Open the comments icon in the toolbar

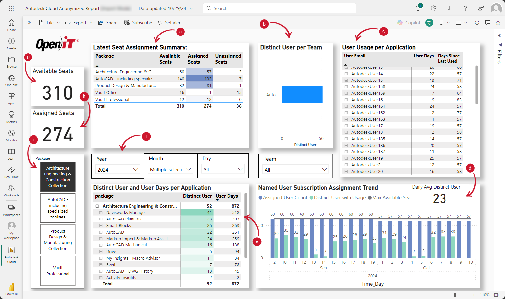click(488, 23)
